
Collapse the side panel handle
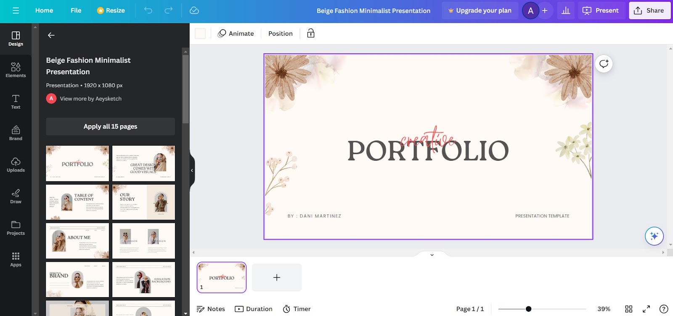192,170
